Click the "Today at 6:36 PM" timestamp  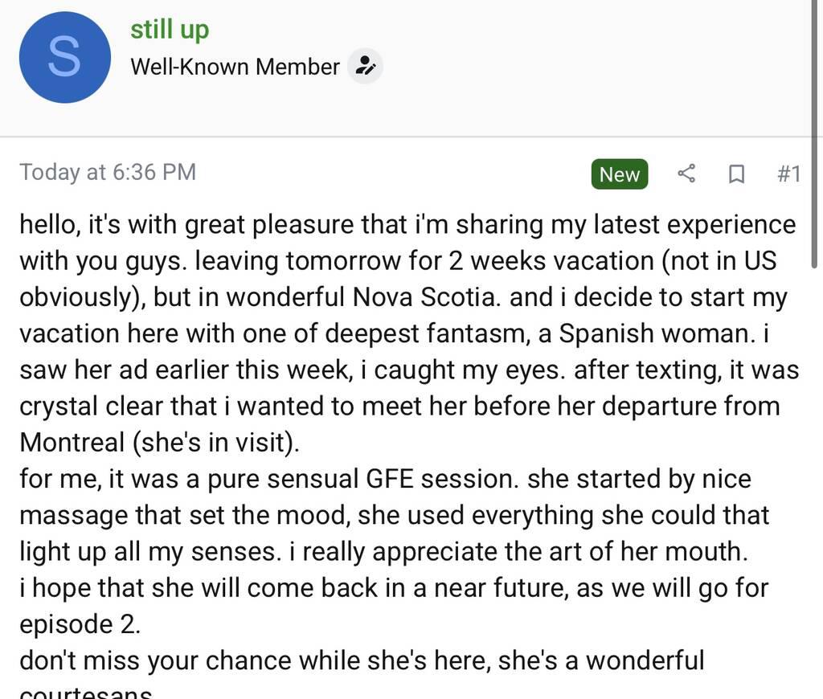pyautogui.click(x=108, y=172)
